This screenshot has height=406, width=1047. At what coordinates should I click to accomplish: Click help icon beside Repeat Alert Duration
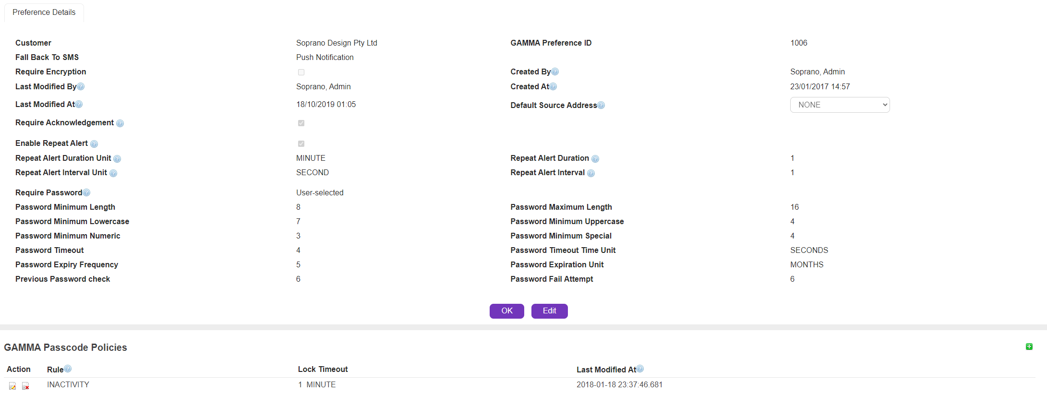(595, 159)
